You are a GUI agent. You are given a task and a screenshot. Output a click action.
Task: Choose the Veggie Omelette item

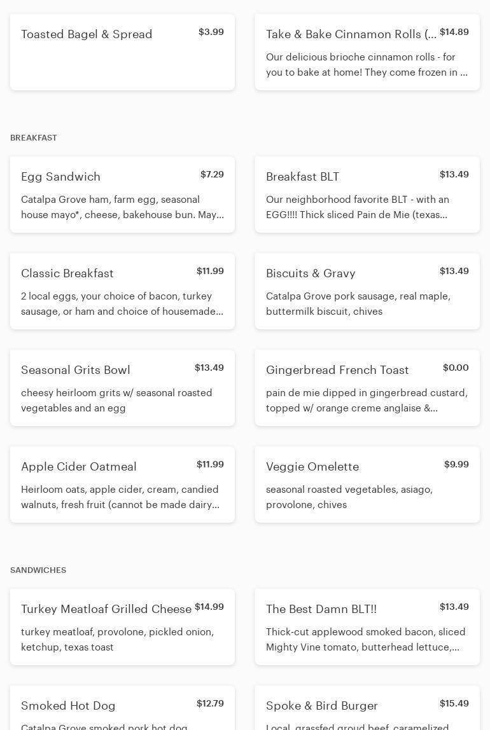[367, 485]
